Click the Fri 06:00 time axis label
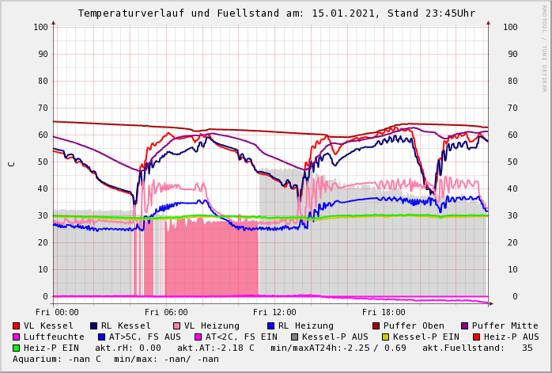 coord(166,312)
